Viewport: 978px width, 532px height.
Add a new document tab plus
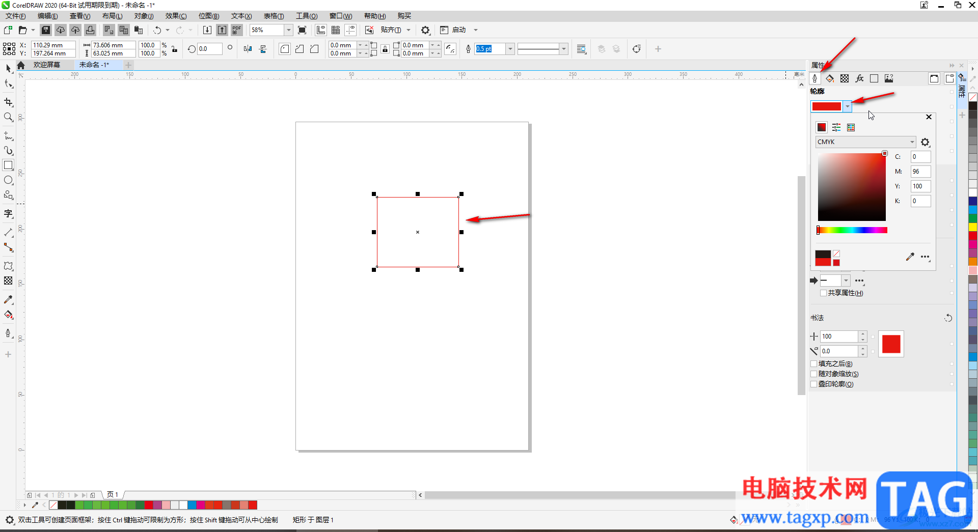pyautogui.click(x=128, y=65)
